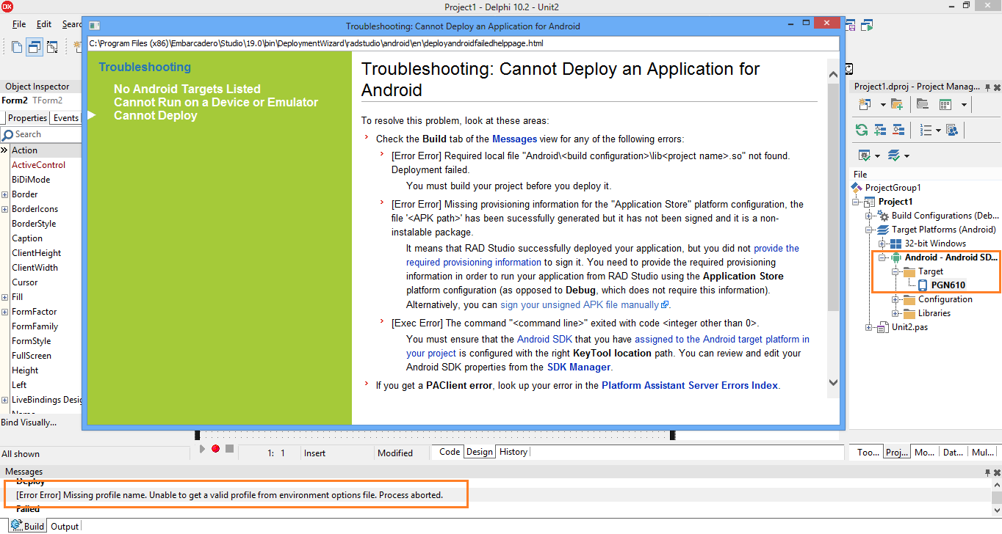Viewport: 1002px width, 534px height.
Task: Open the File menu
Action: pos(19,24)
